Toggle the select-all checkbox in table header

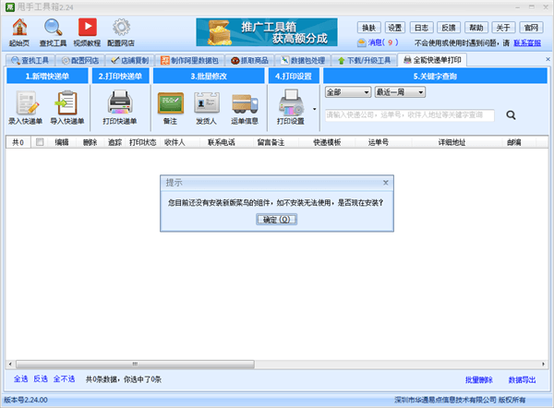(x=39, y=142)
